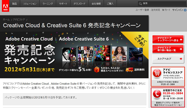Click the 発売記念キャンペーン banner headline
This screenshot has width=187, height=108.
point(30,54)
